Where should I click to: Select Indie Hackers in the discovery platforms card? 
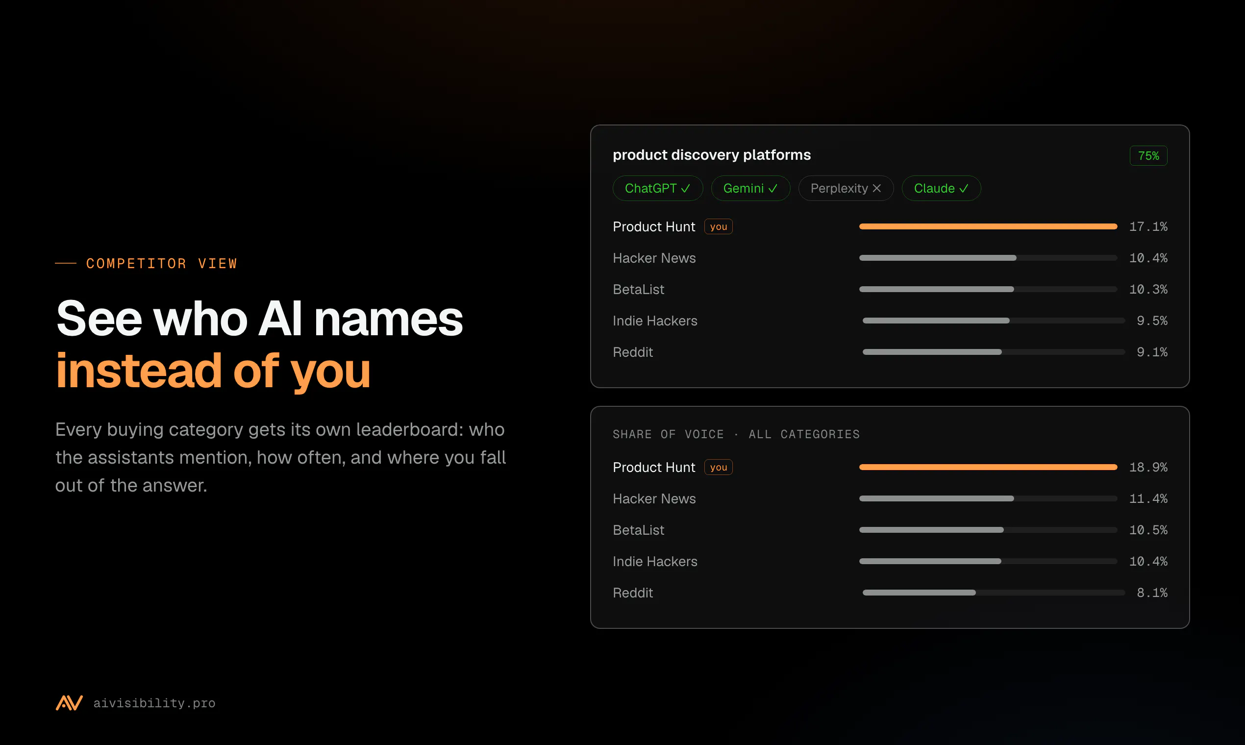[655, 321]
